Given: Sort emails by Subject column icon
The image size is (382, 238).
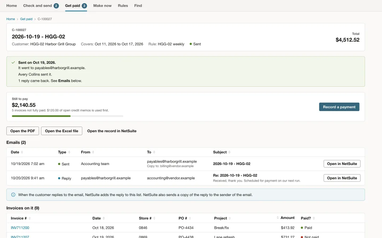Looking at the screenshot, I should [230, 152].
